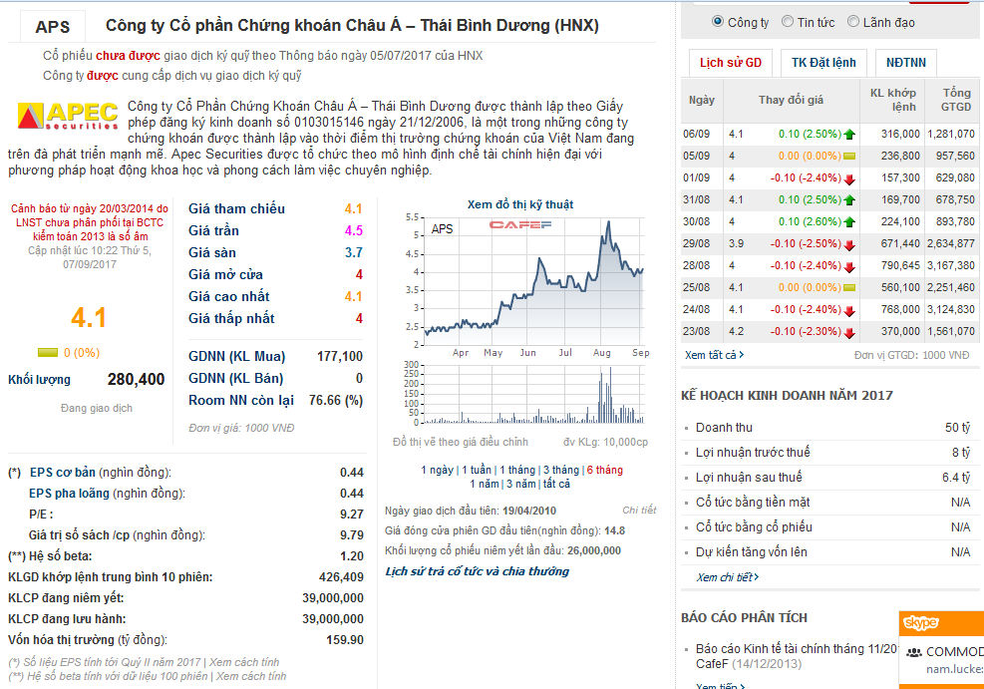
Task: Show the 1 năm chart range
Action: coord(484,484)
